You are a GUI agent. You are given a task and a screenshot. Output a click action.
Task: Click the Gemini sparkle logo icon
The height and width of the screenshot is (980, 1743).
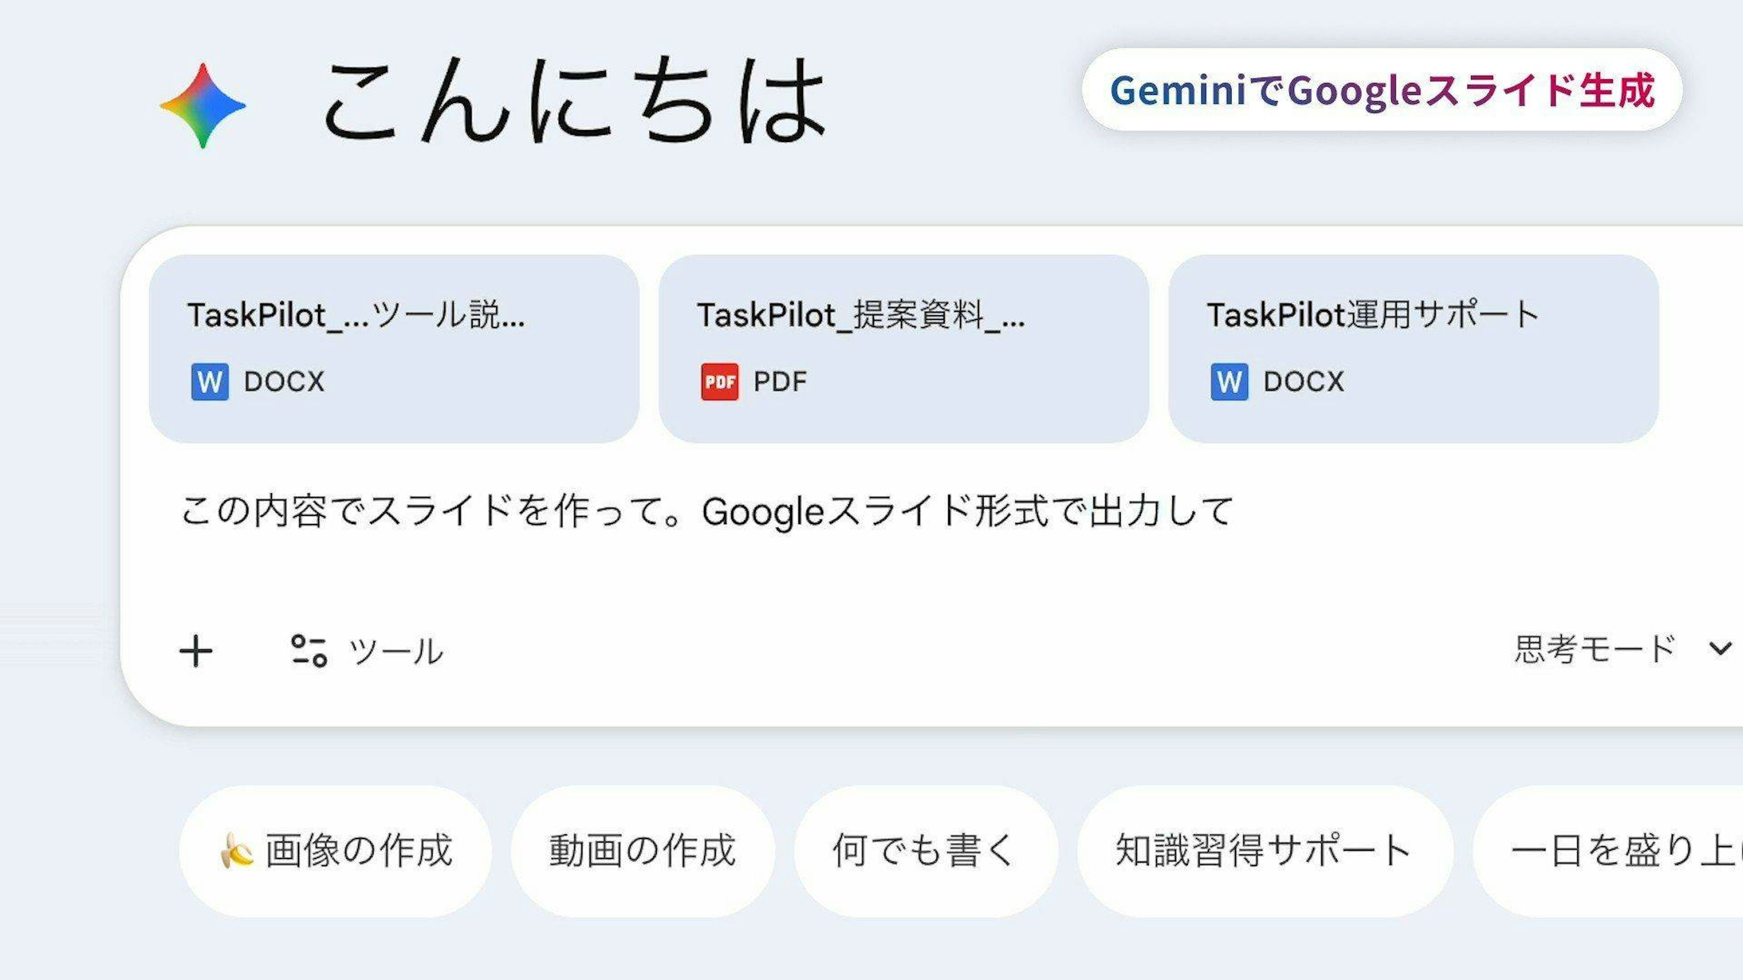tap(202, 106)
